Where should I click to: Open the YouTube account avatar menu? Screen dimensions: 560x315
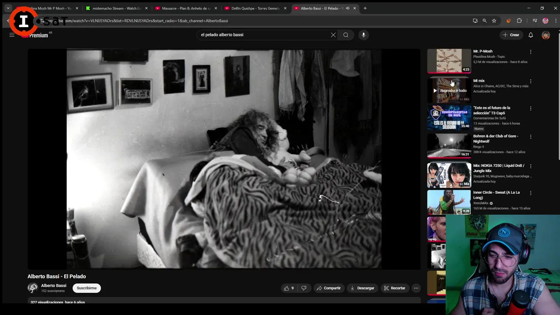pos(546,35)
